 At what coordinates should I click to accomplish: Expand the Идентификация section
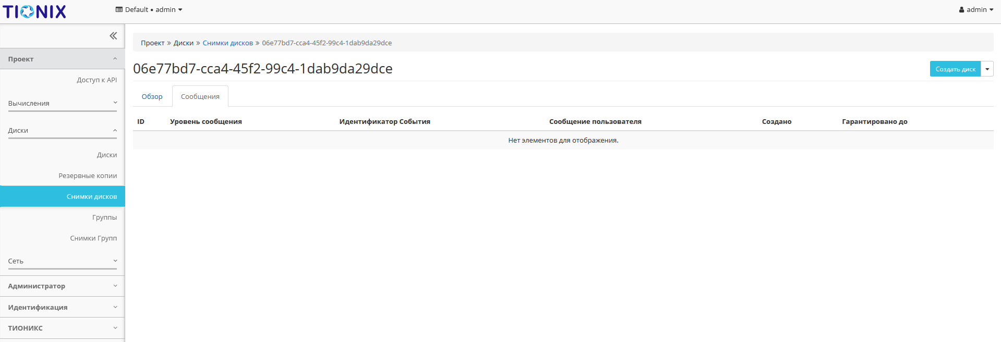(62, 307)
